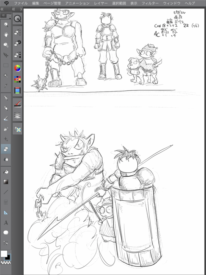
Task: Open the film-strip color palette icon
Action: 18,90
